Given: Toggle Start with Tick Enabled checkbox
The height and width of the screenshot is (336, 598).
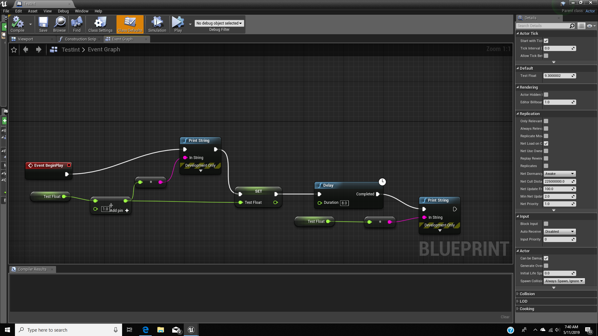Looking at the screenshot, I should click(x=546, y=41).
